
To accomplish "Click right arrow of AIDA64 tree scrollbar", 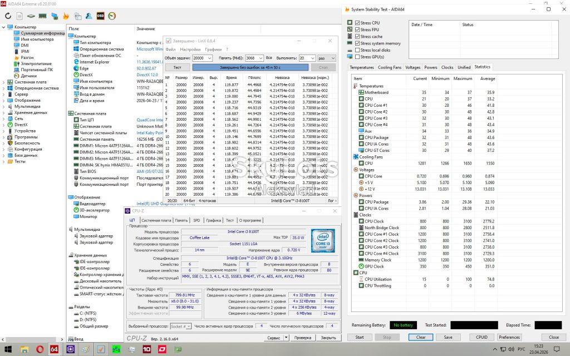I will 61,339.
